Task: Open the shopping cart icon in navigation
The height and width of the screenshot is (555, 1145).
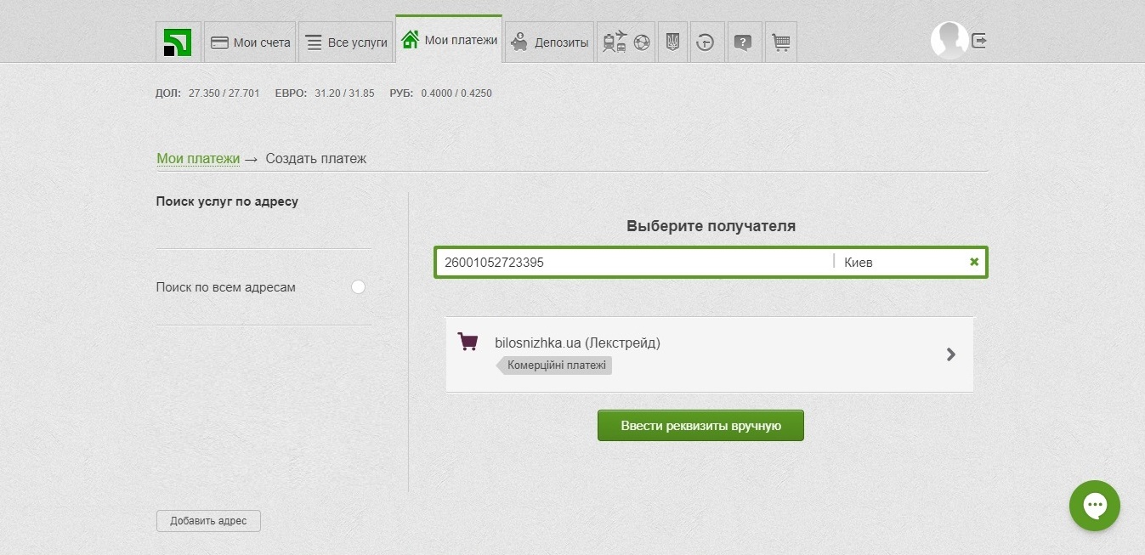Action: (780, 42)
